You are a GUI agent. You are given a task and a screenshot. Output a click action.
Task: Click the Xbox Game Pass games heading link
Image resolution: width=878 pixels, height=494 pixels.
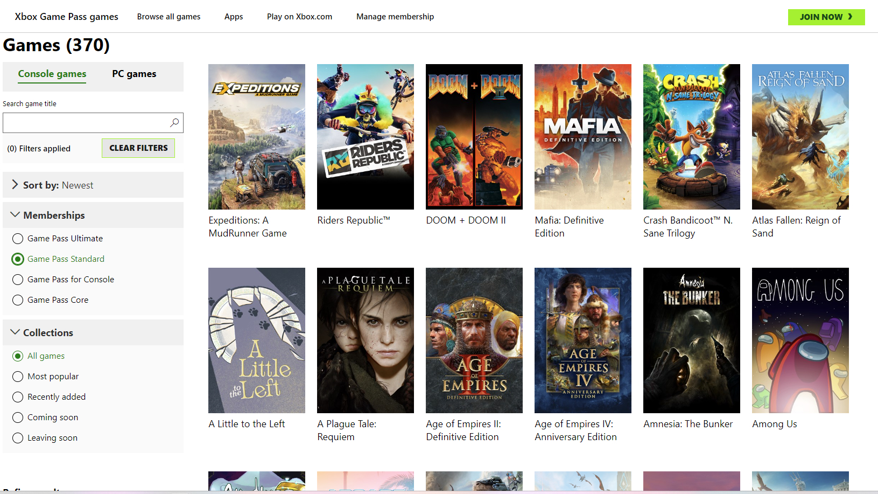coord(67,17)
